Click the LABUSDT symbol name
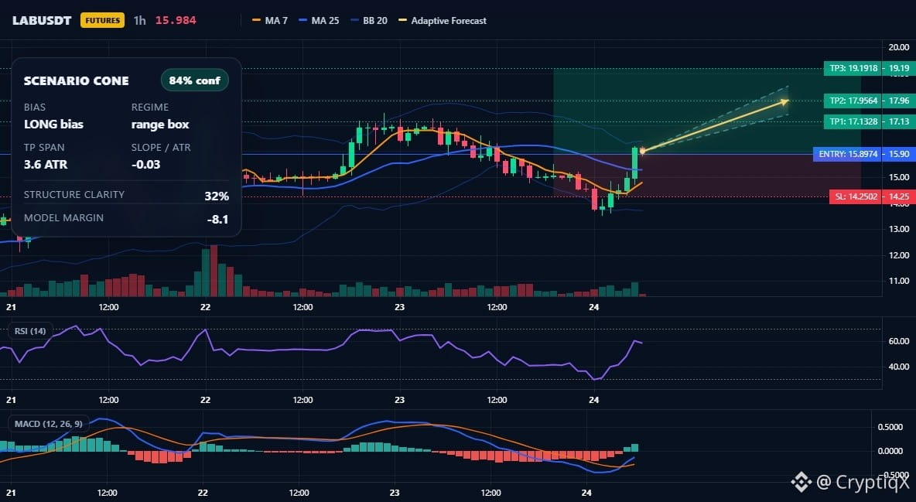This screenshot has width=916, height=502. click(42, 20)
